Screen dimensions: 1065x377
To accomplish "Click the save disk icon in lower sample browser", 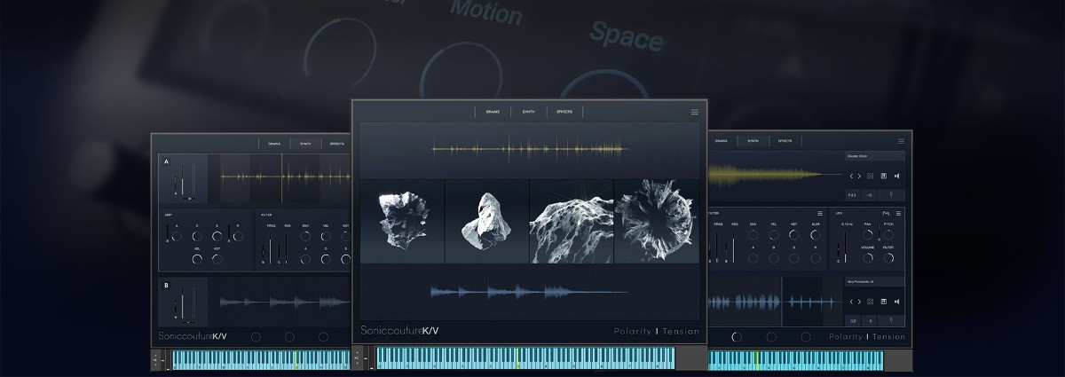I will pyautogui.click(x=883, y=302).
